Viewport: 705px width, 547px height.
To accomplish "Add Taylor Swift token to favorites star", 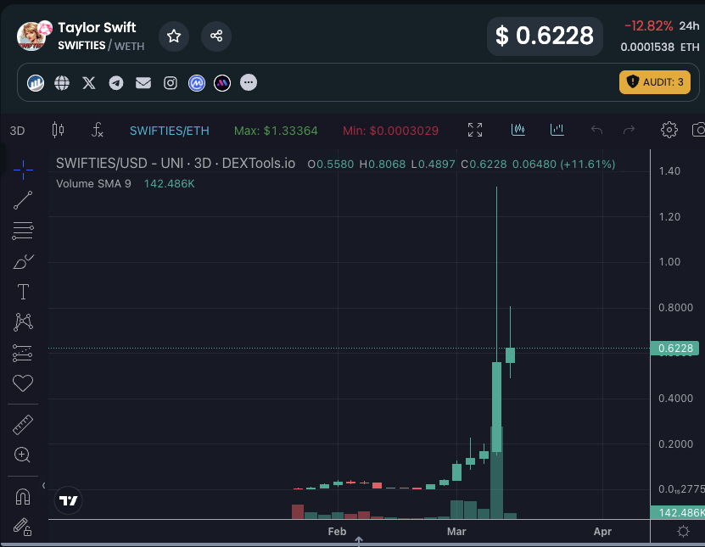I will [x=174, y=36].
